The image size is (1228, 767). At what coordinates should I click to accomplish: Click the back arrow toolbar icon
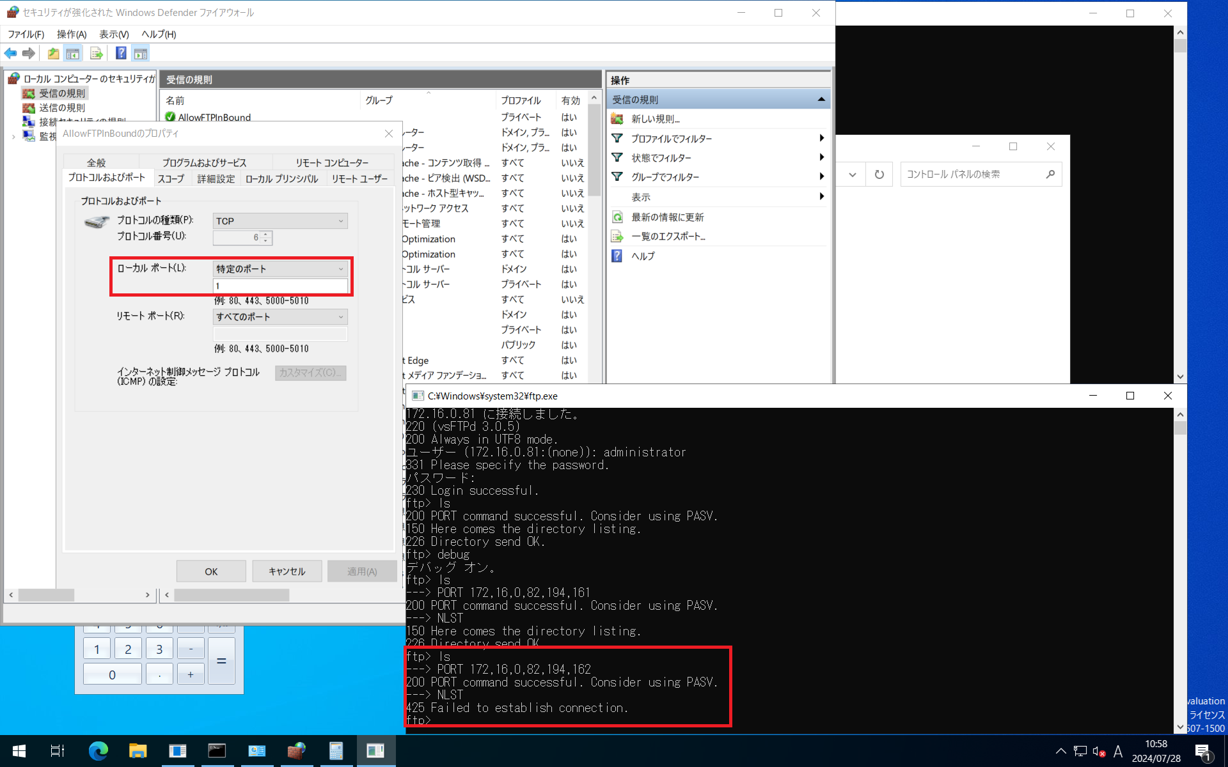tap(10, 54)
